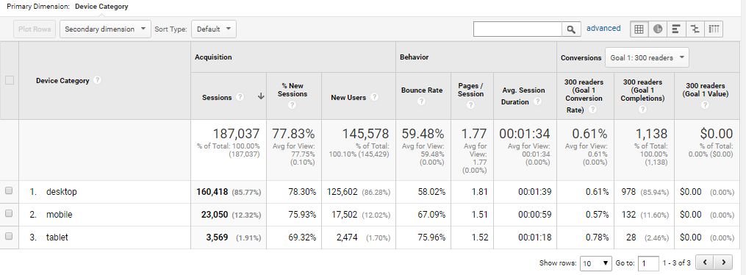This screenshot has width=746, height=275.
Task: Click inside the table search field
Action: (517, 29)
